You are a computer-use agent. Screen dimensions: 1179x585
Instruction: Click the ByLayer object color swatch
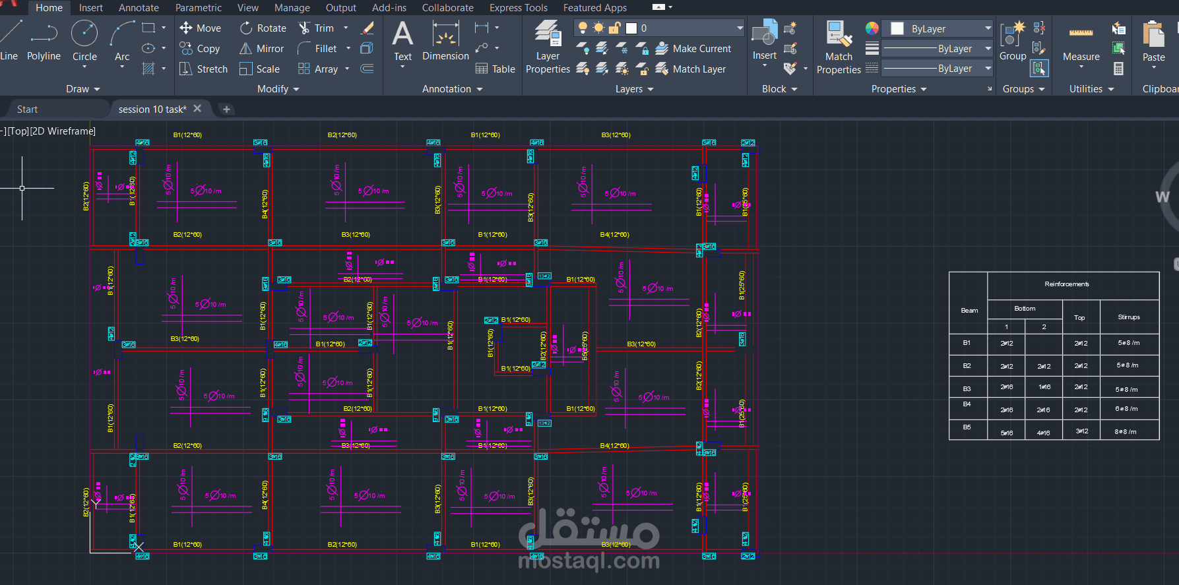point(897,28)
